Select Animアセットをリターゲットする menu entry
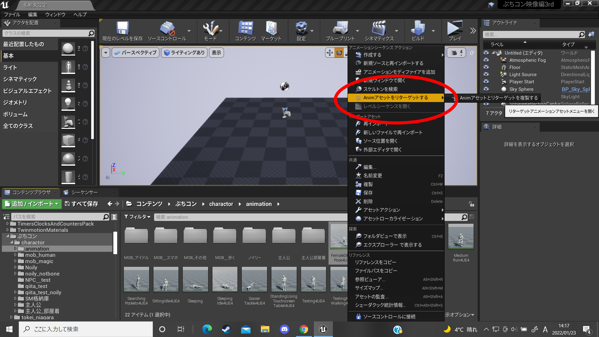 pos(395,98)
